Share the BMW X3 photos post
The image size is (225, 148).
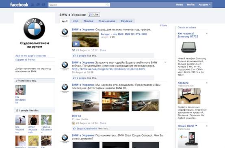103,123
